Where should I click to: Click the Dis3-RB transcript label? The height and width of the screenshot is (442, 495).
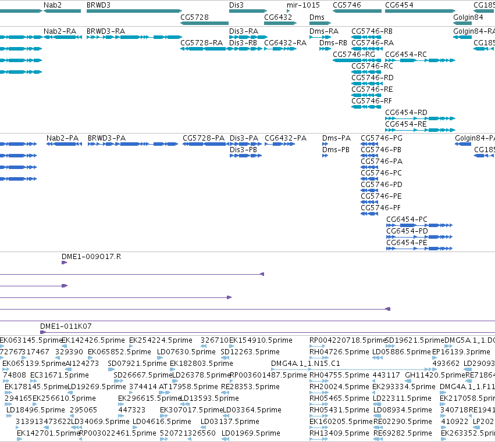coord(243,43)
